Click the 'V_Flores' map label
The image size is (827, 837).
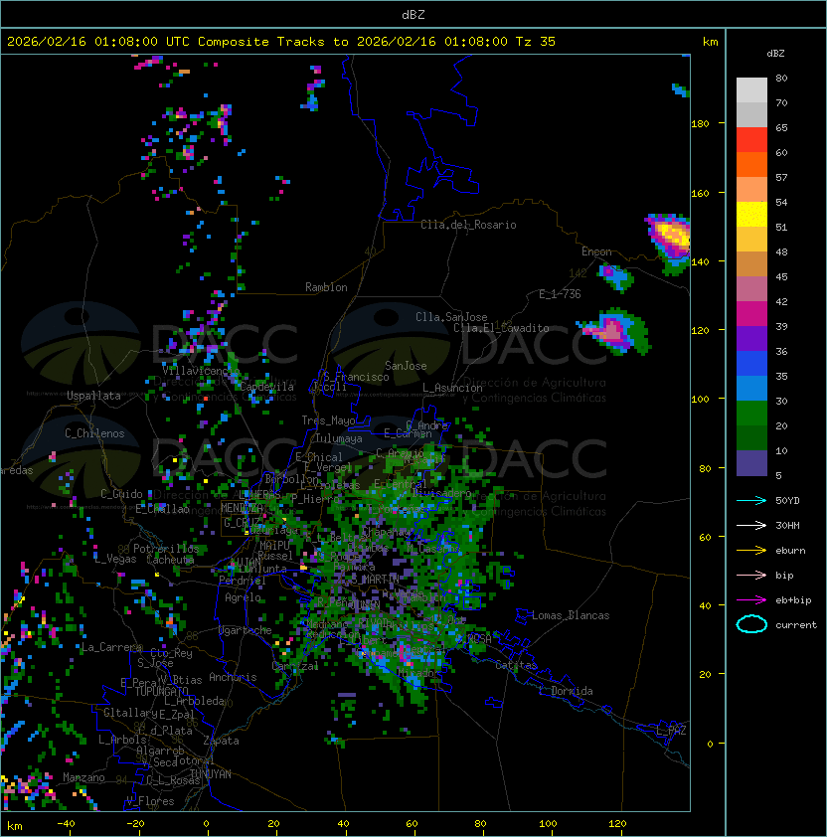pyautogui.click(x=150, y=801)
